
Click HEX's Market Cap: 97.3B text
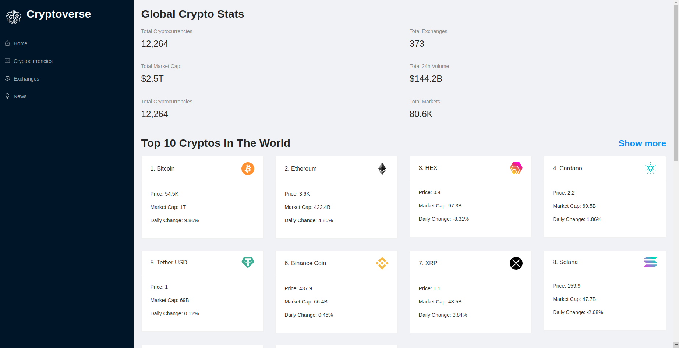pos(440,206)
